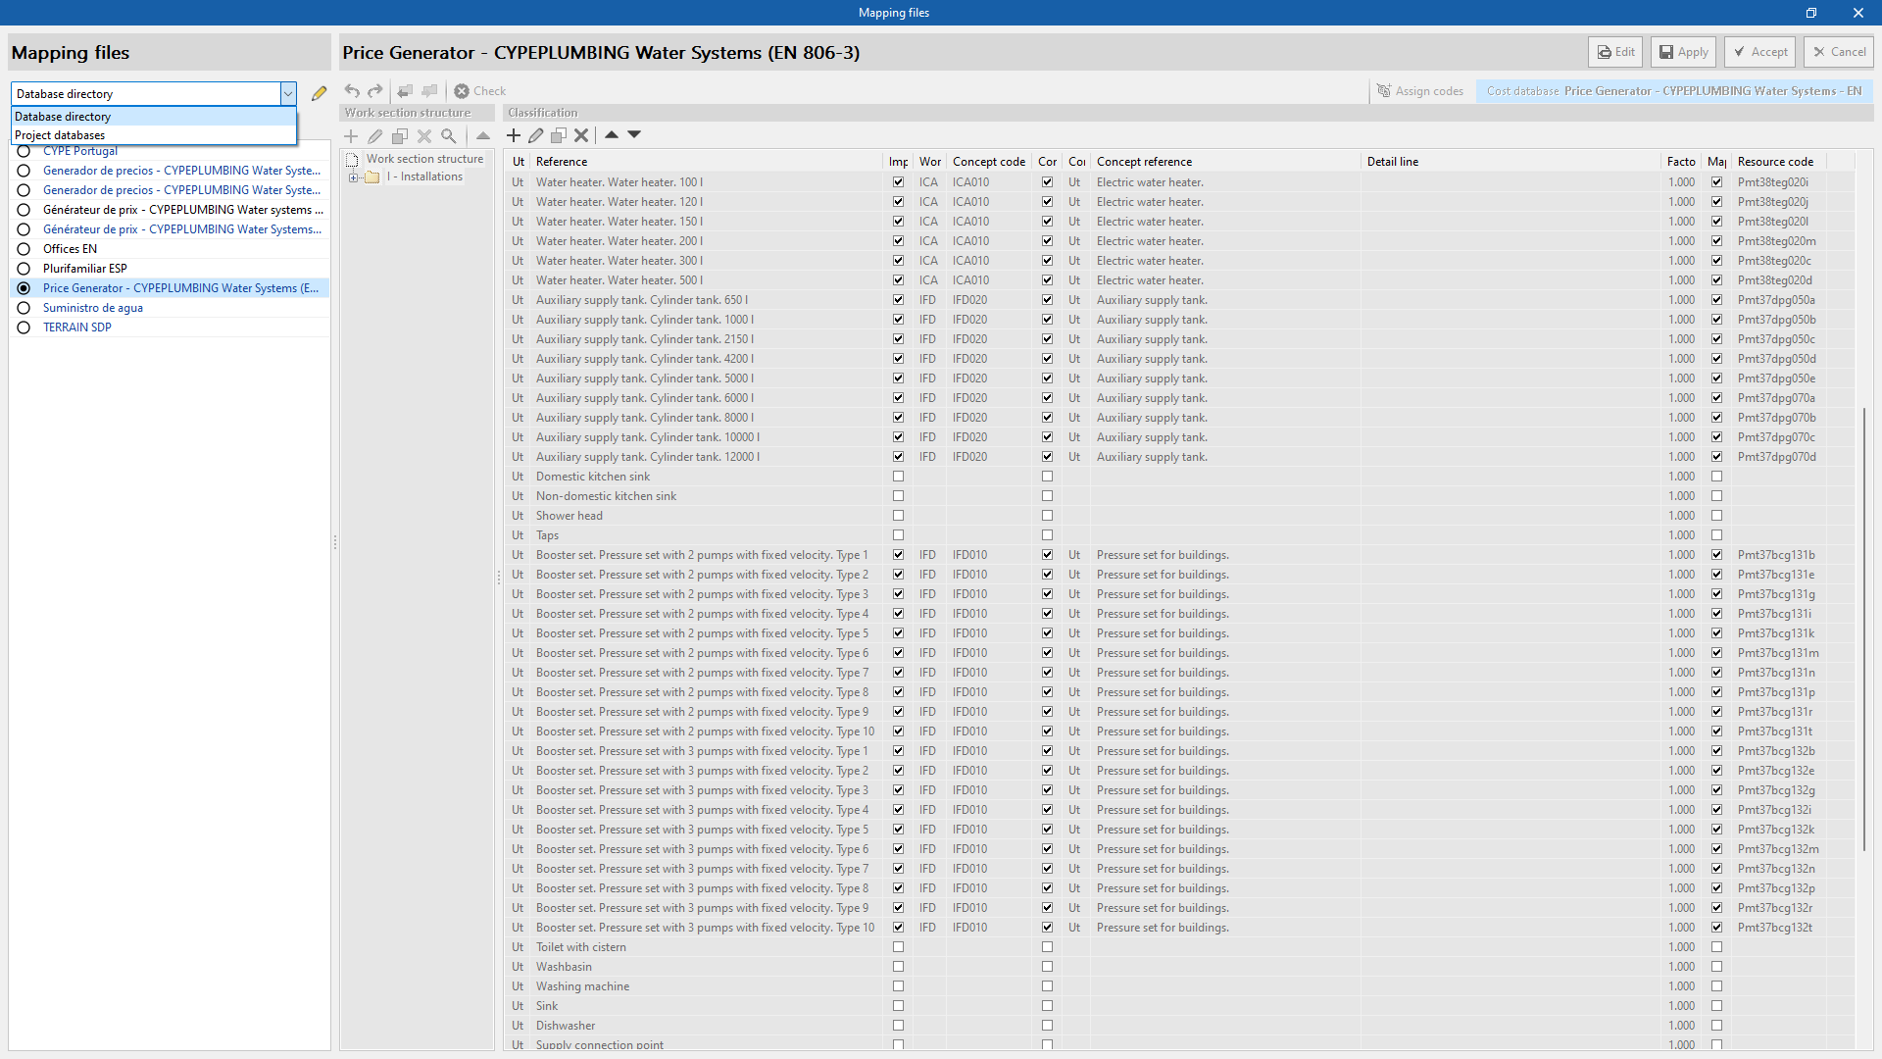Click the Edit button

pos(1616,52)
